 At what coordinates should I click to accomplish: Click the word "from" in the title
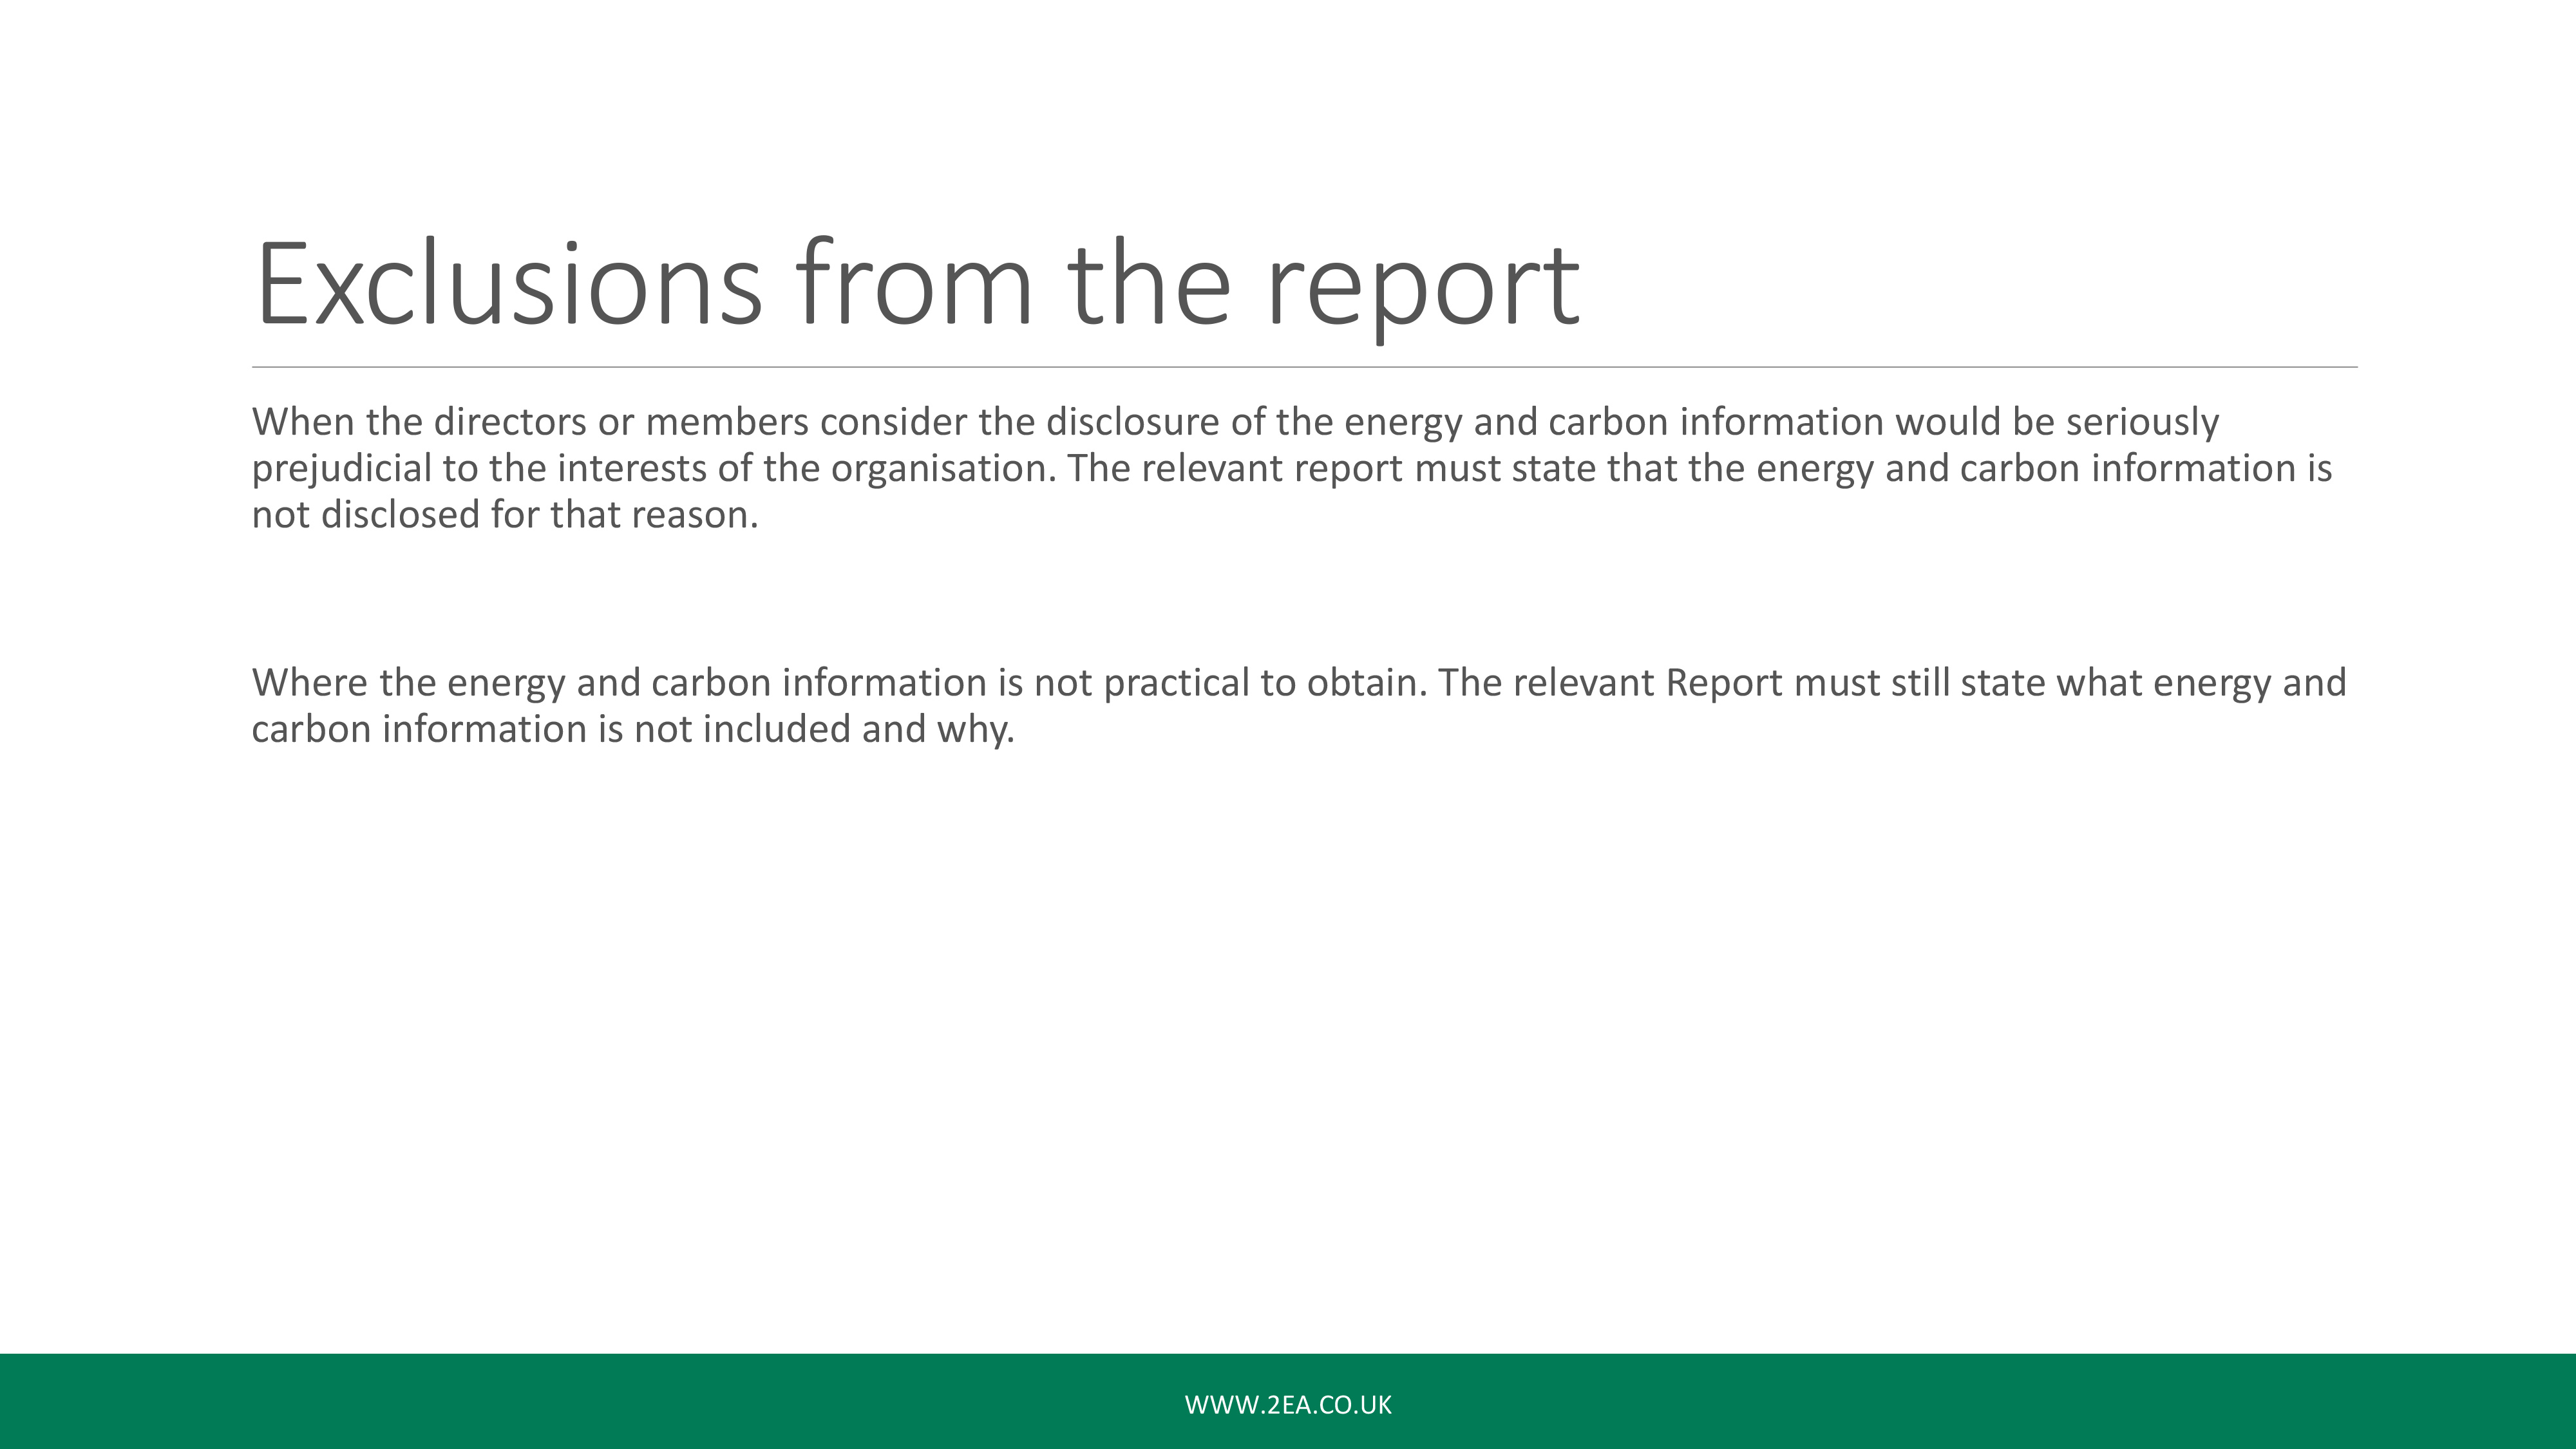coord(914,283)
